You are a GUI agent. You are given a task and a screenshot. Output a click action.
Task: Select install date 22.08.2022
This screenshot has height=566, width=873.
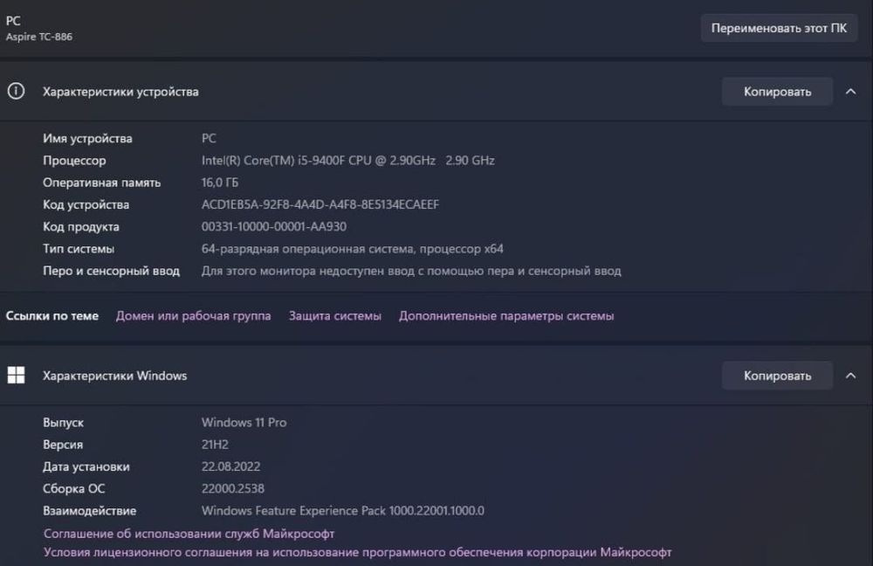(x=231, y=466)
